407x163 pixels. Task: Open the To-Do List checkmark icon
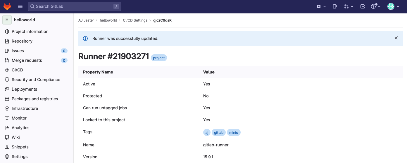coord(363,6)
